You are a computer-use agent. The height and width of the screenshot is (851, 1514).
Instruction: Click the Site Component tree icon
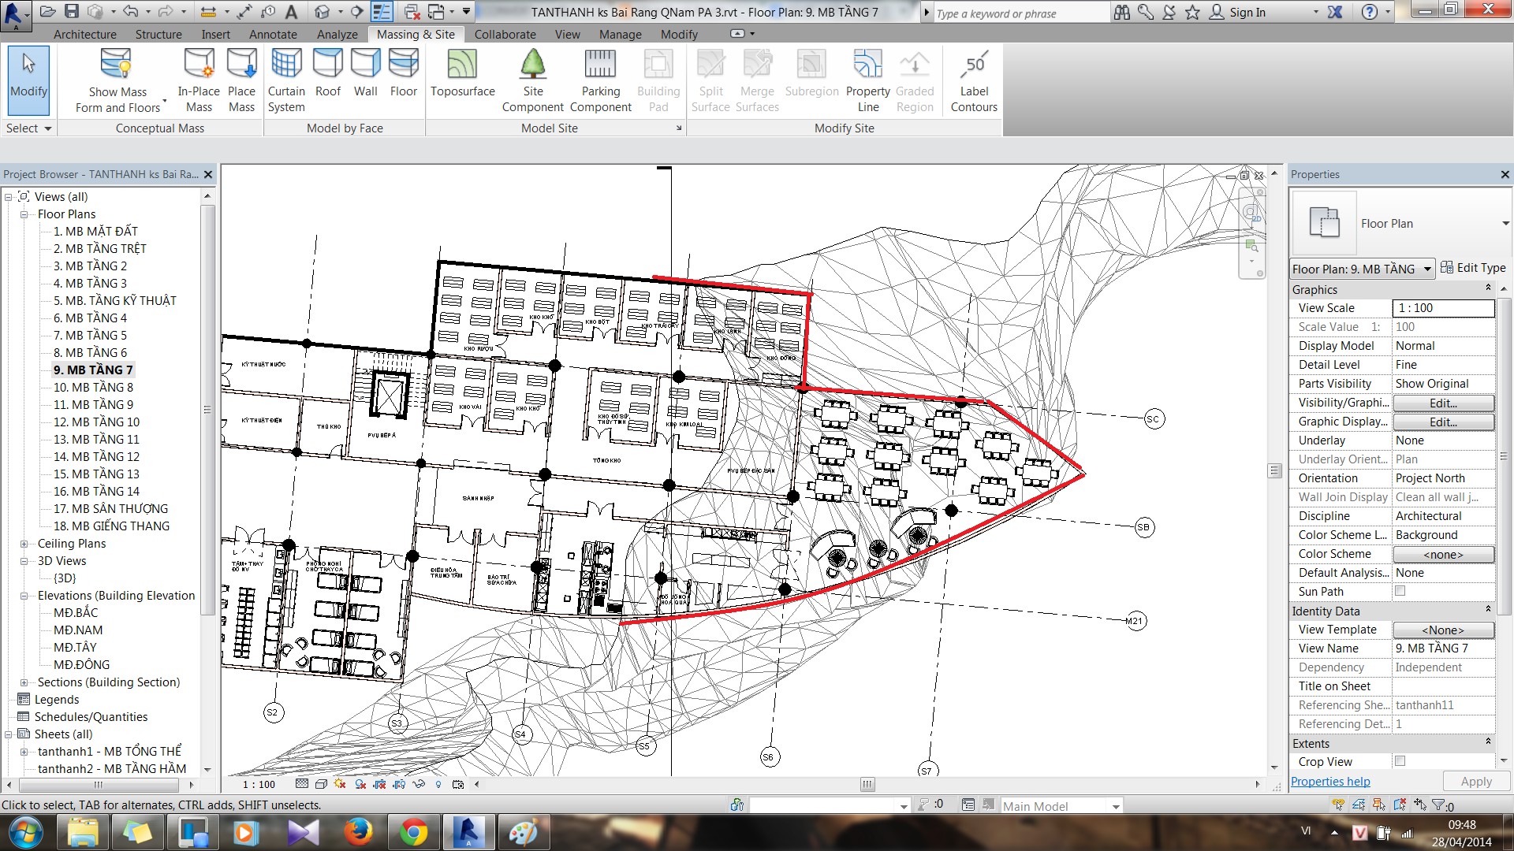pyautogui.click(x=533, y=65)
